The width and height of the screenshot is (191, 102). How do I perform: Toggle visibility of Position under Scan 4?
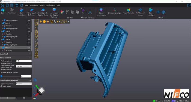click(29, 42)
